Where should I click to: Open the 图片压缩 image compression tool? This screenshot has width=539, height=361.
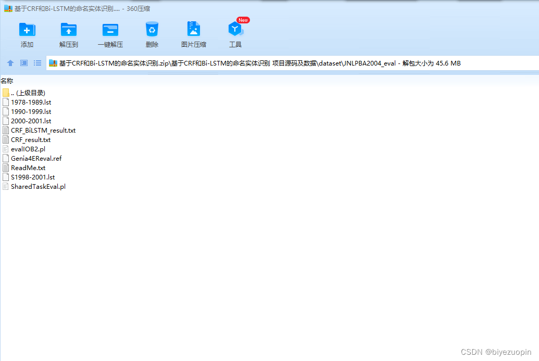coord(194,29)
